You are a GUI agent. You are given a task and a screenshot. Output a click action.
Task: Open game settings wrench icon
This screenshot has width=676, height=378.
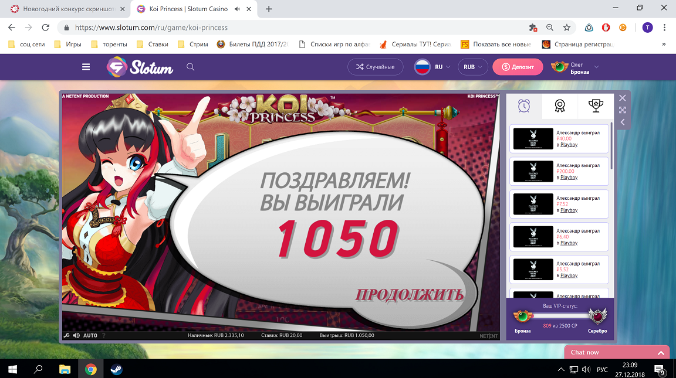click(66, 335)
